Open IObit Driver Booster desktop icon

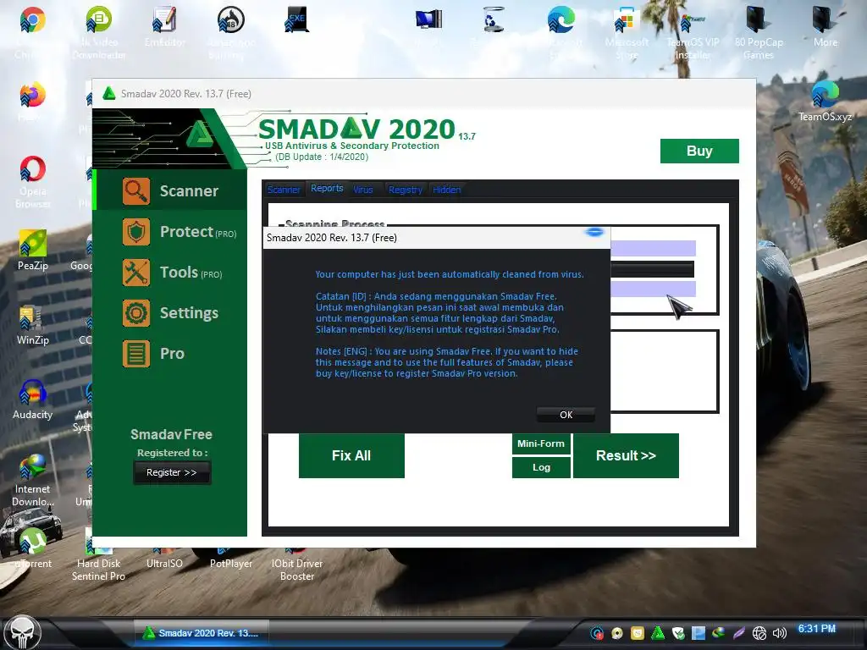coord(297,564)
